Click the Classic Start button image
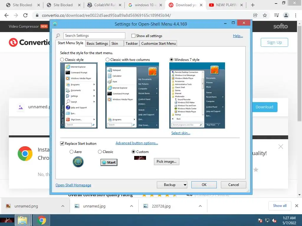 [109, 162]
